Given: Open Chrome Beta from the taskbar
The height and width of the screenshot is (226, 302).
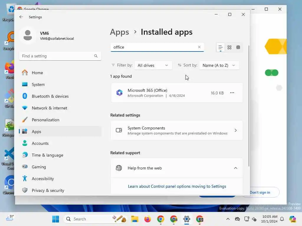Looking at the screenshot, I should click(x=173, y=219).
